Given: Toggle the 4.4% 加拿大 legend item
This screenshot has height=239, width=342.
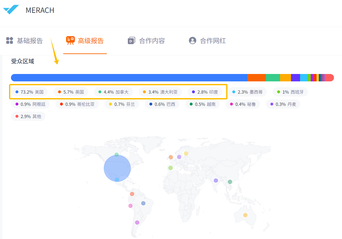Looking at the screenshot, I should click(113, 92).
